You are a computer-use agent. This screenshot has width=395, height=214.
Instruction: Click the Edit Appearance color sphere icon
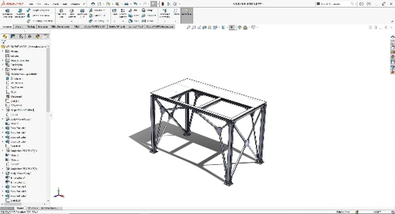tap(239, 28)
